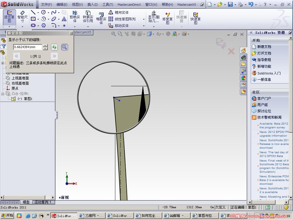
Task: Collapse the SolidWorks Resources task pane chevrons
Action: (x=251, y=33)
